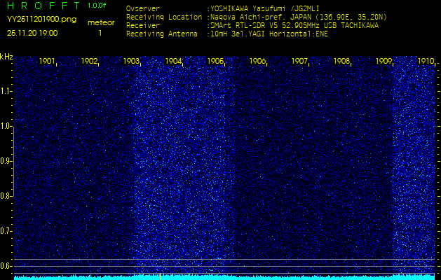The height and width of the screenshot is (280, 441).
Task: Click the date stamp 25.11.20 19:00
Action: 32,33
